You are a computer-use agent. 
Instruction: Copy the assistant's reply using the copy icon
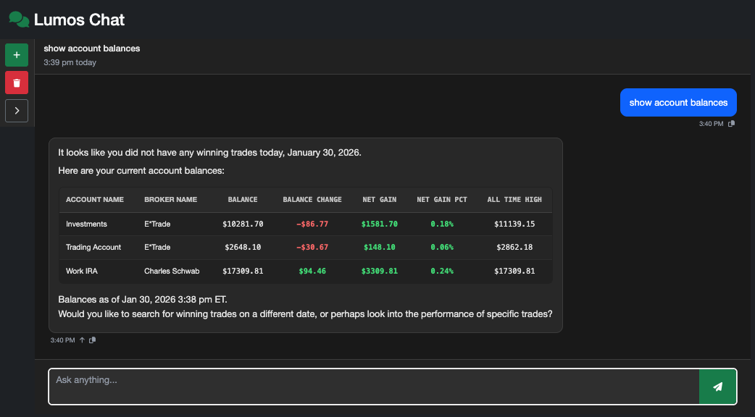93,339
